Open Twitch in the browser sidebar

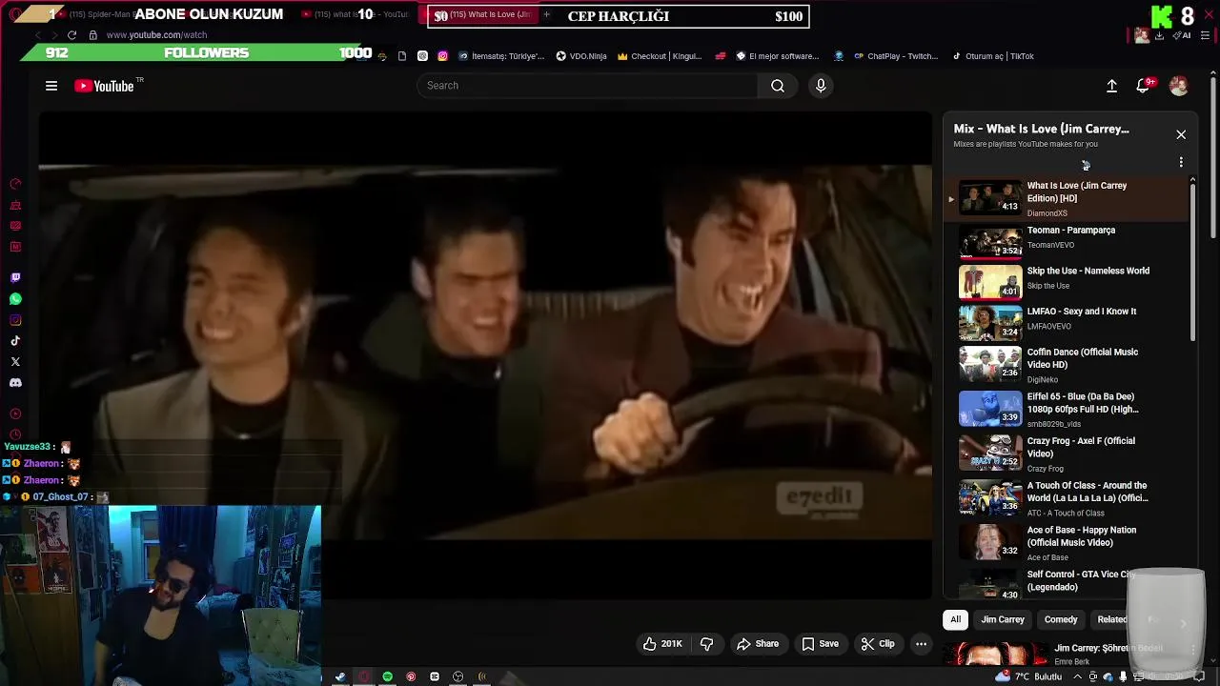[15, 278]
